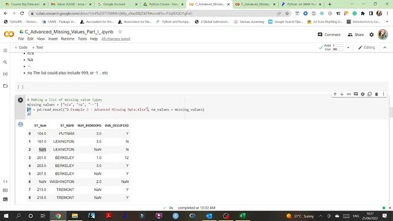This screenshot has height=221, width=393.
Task: Open the File menu
Action: pos(21,39)
